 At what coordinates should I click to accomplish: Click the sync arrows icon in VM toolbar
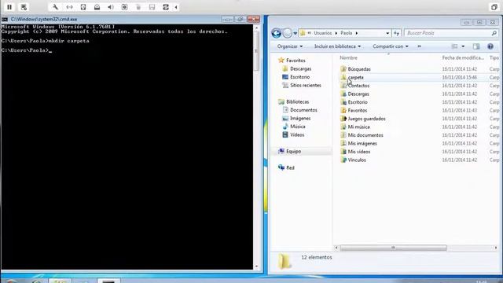point(166,7)
